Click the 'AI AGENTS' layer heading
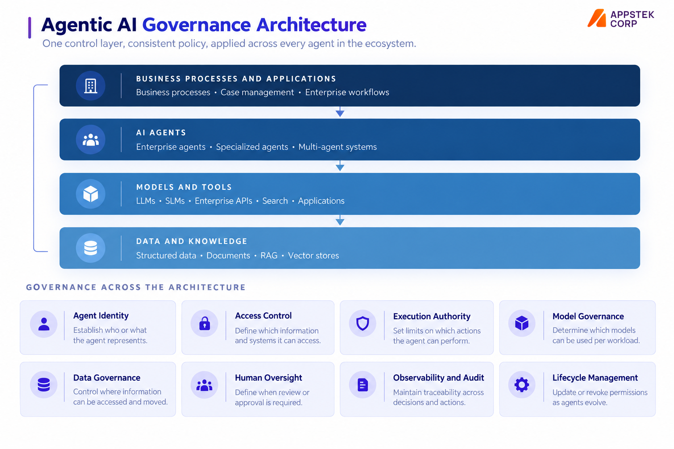 [x=161, y=133]
